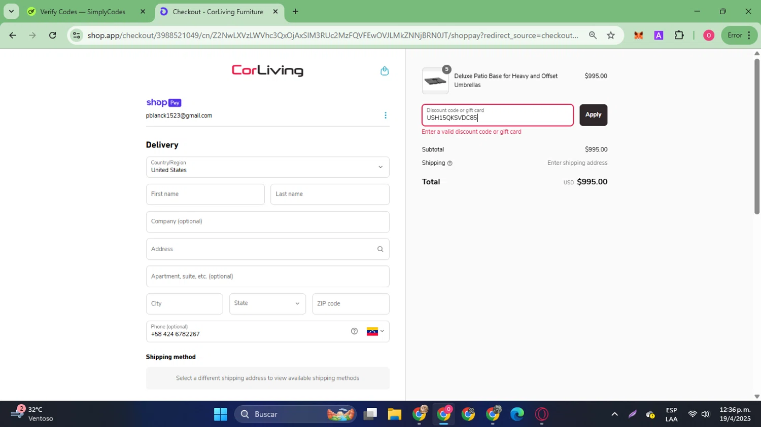Open the MetaMask fox extension

click(639, 35)
